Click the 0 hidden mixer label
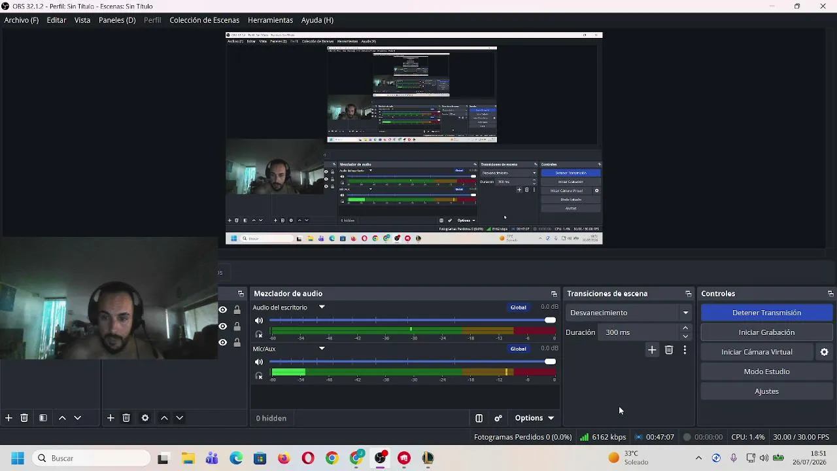 pos(271,418)
